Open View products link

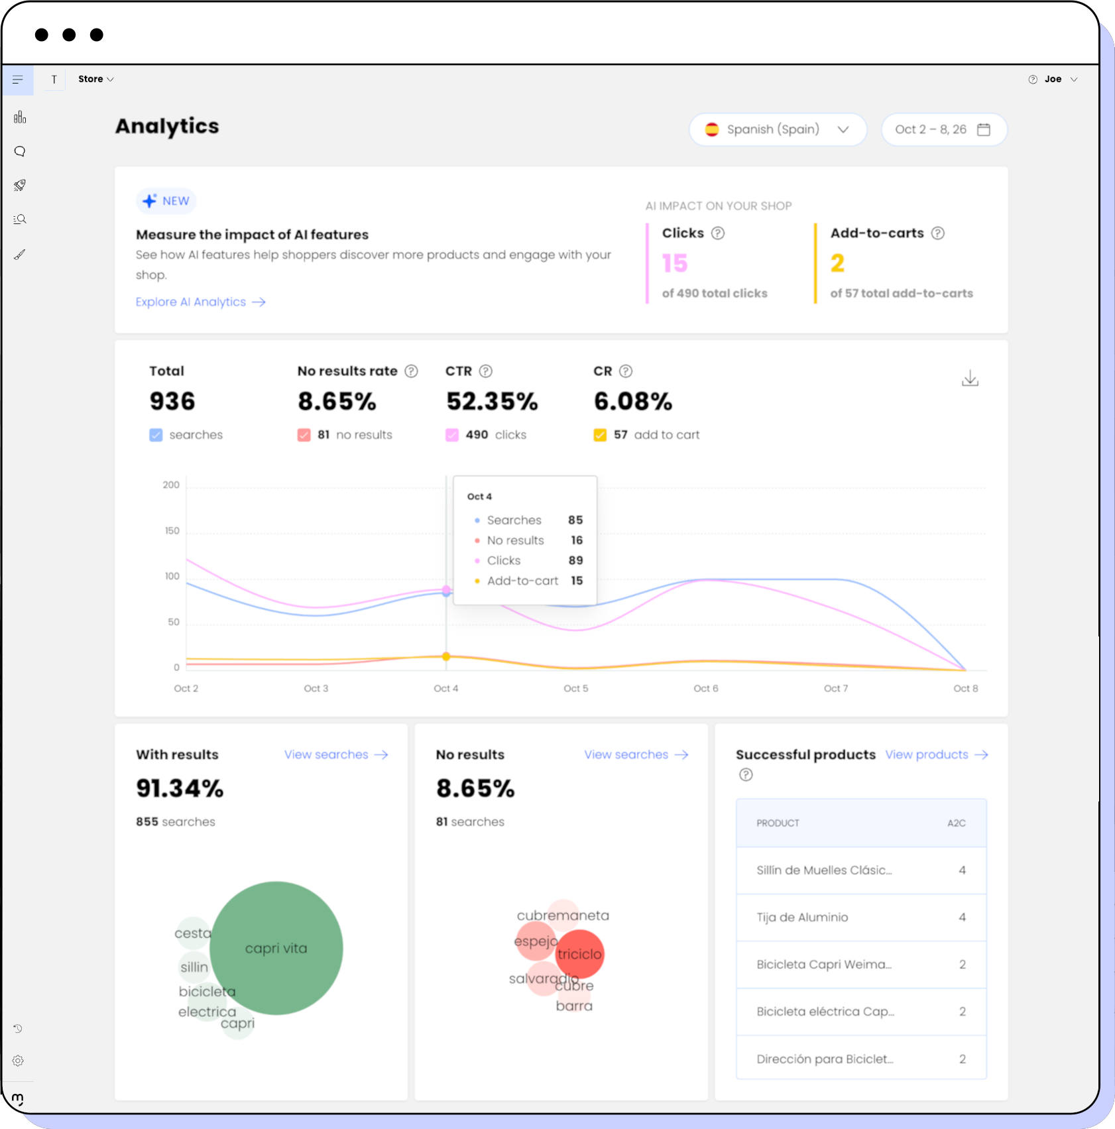937,755
